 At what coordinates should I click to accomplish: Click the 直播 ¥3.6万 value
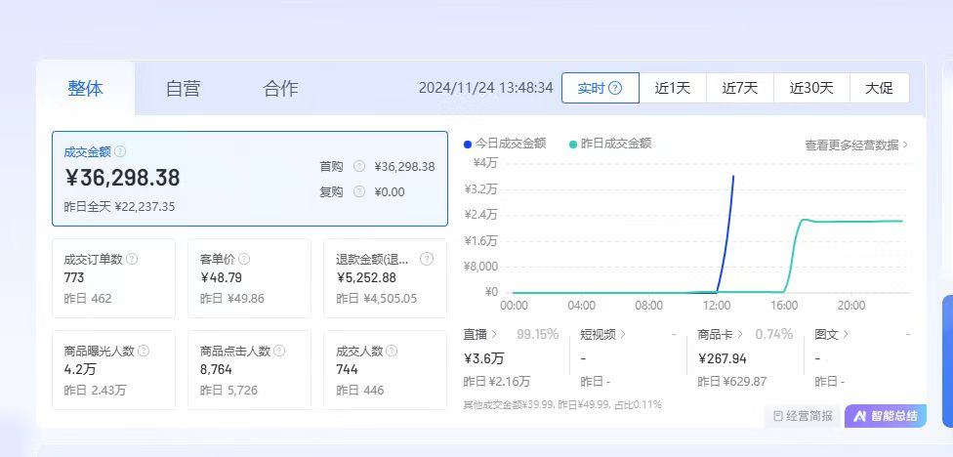pos(483,358)
